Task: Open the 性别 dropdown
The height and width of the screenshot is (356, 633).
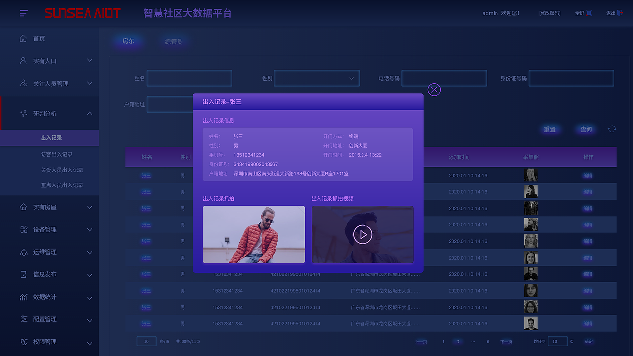Action: [317, 78]
